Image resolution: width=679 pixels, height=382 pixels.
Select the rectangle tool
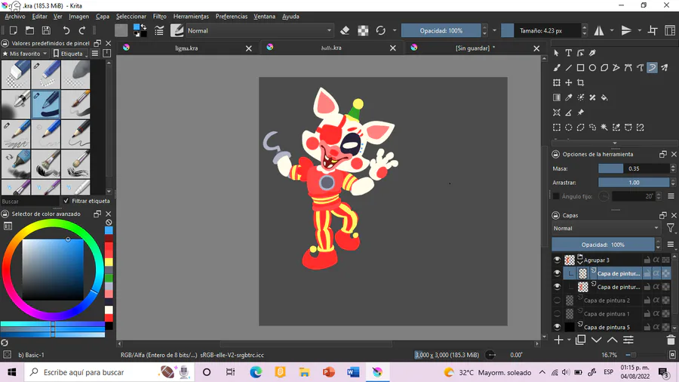tap(580, 67)
